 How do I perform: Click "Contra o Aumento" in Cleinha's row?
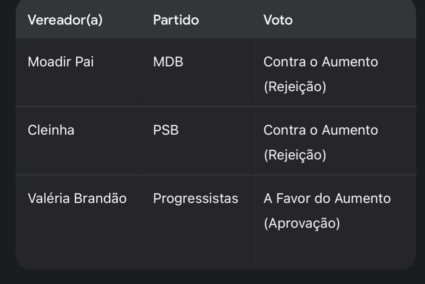click(320, 130)
